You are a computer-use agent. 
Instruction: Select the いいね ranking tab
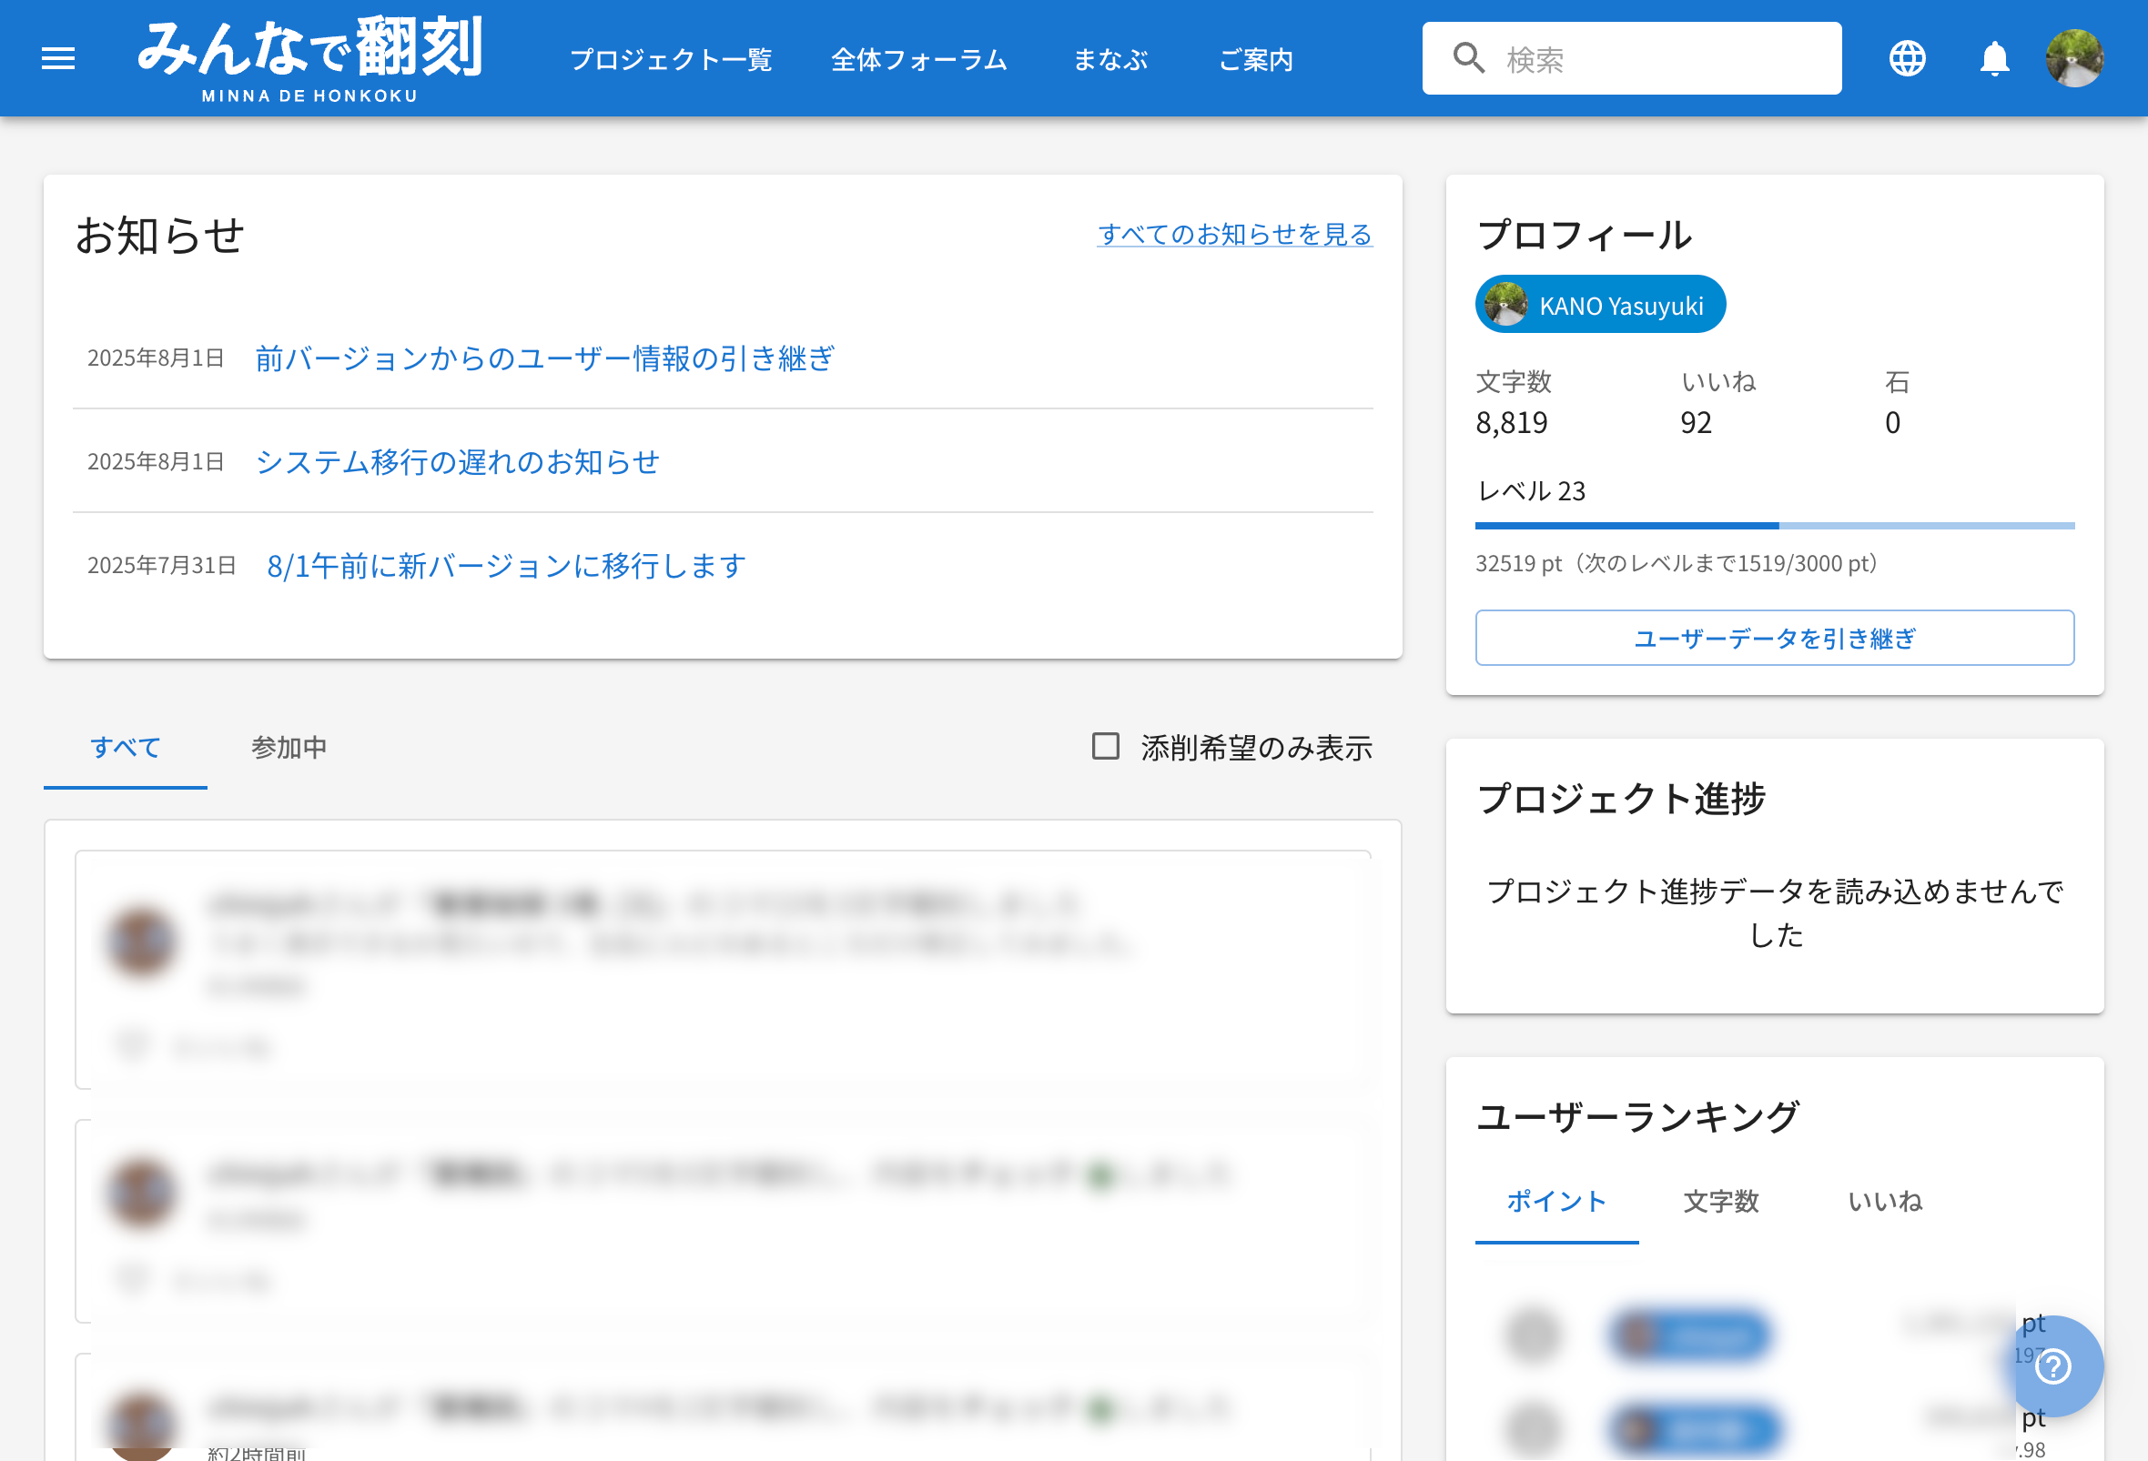(x=1885, y=1201)
